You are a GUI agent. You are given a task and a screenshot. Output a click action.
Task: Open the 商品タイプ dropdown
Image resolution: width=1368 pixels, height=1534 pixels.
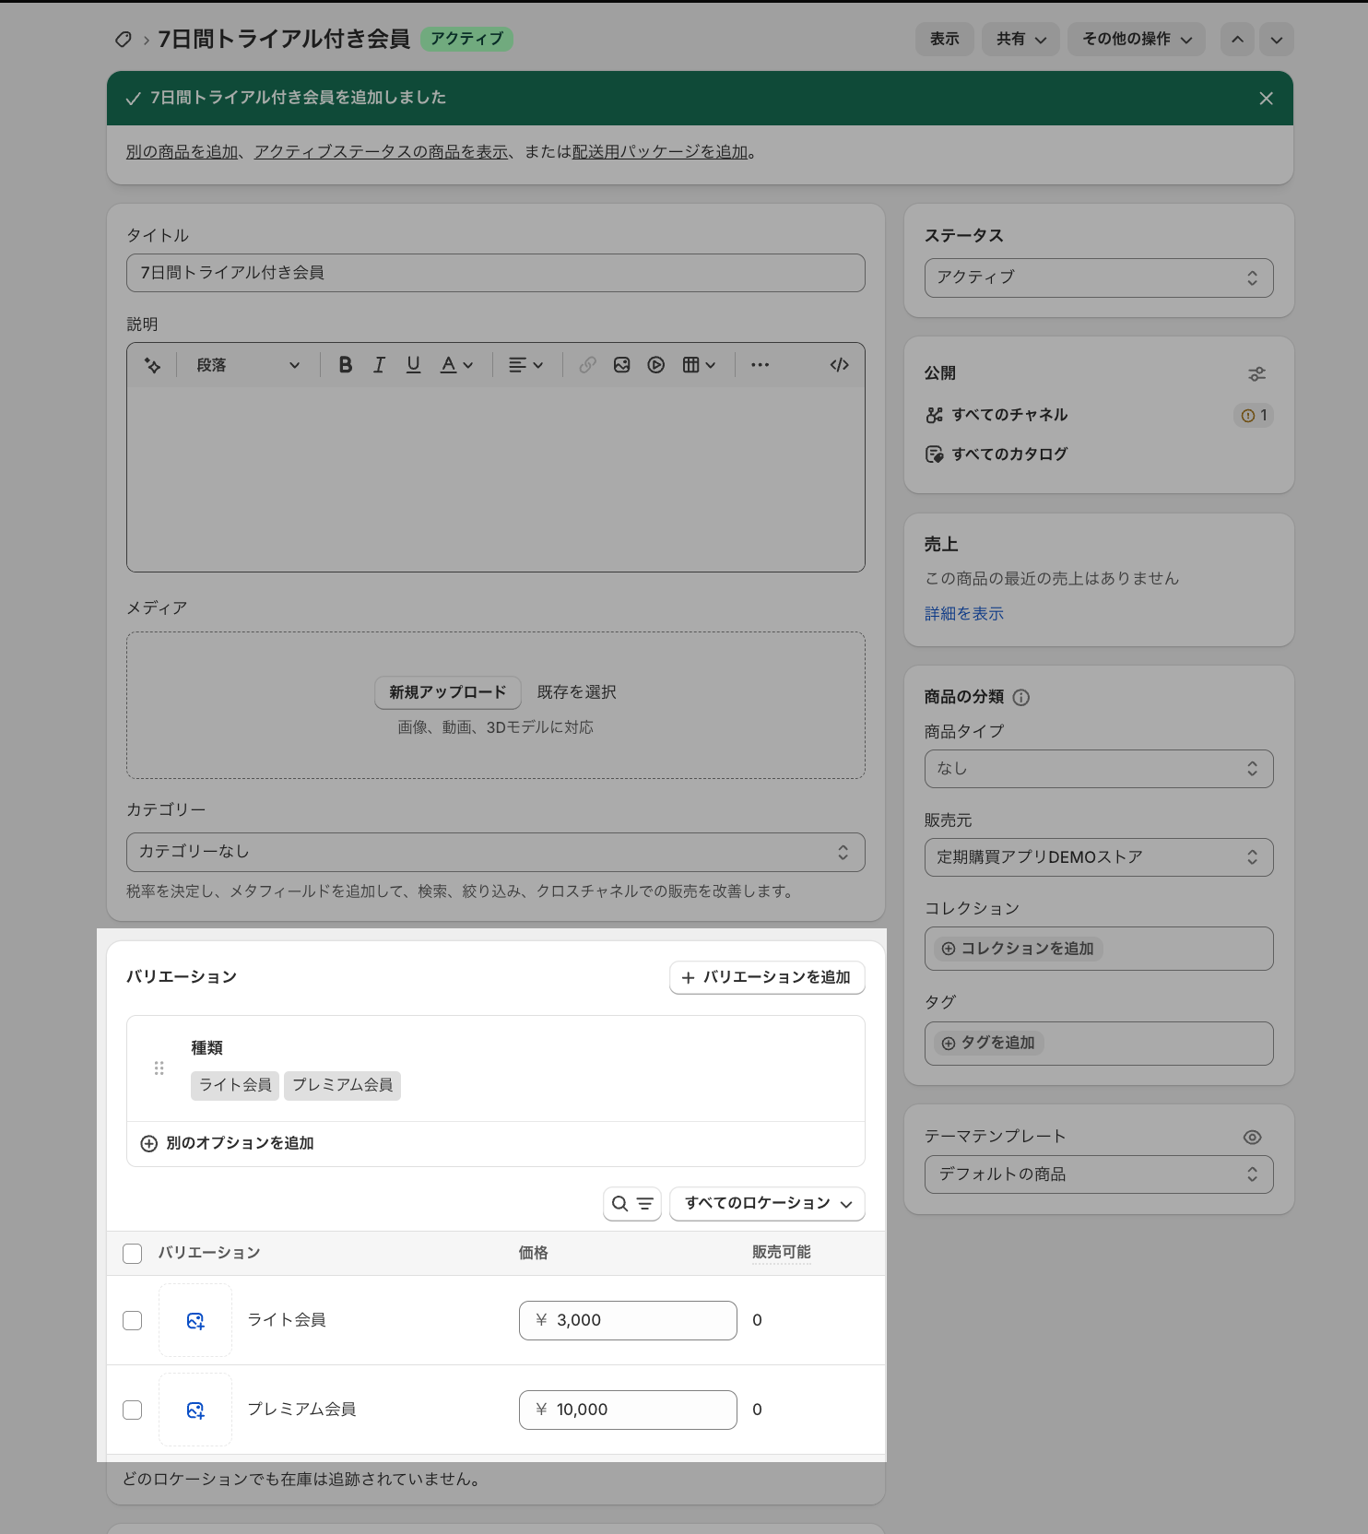[x=1099, y=769]
